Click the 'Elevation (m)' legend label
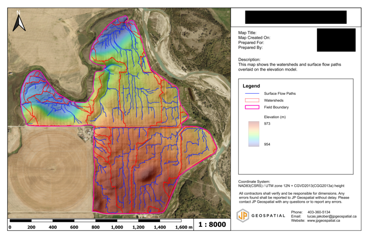The height and width of the screenshot is (238, 368). pos(275,117)
